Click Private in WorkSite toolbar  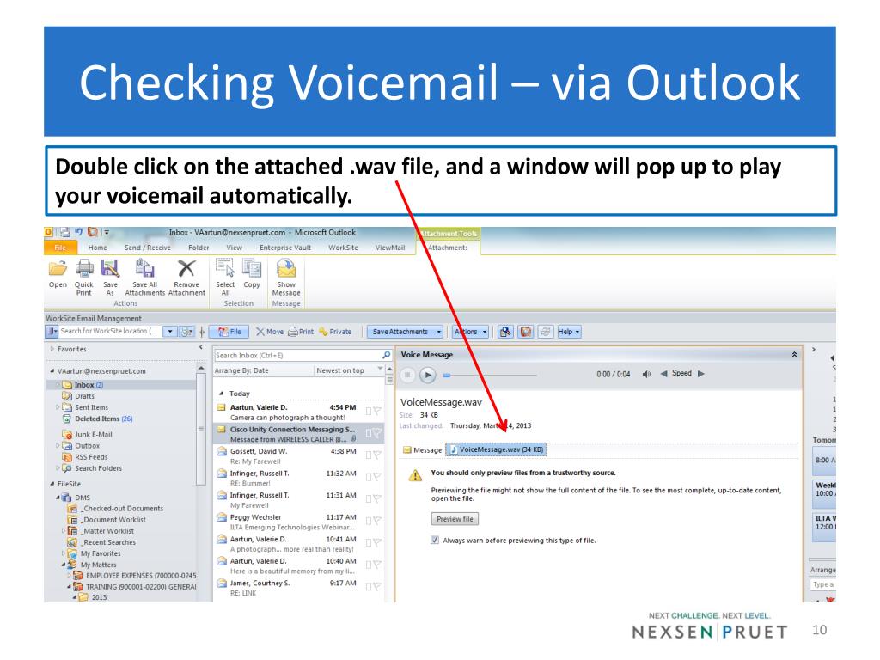[x=335, y=332]
